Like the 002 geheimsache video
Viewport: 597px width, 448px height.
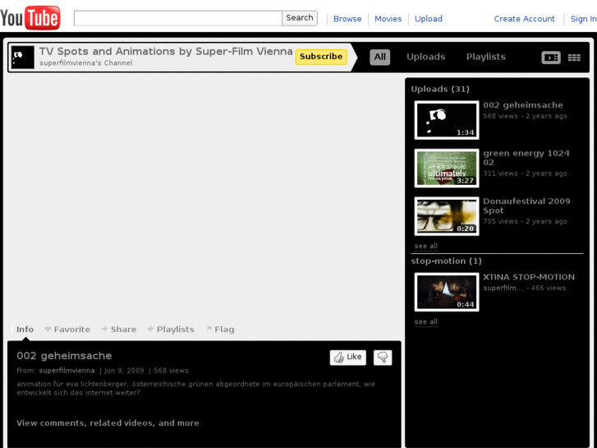(x=347, y=358)
